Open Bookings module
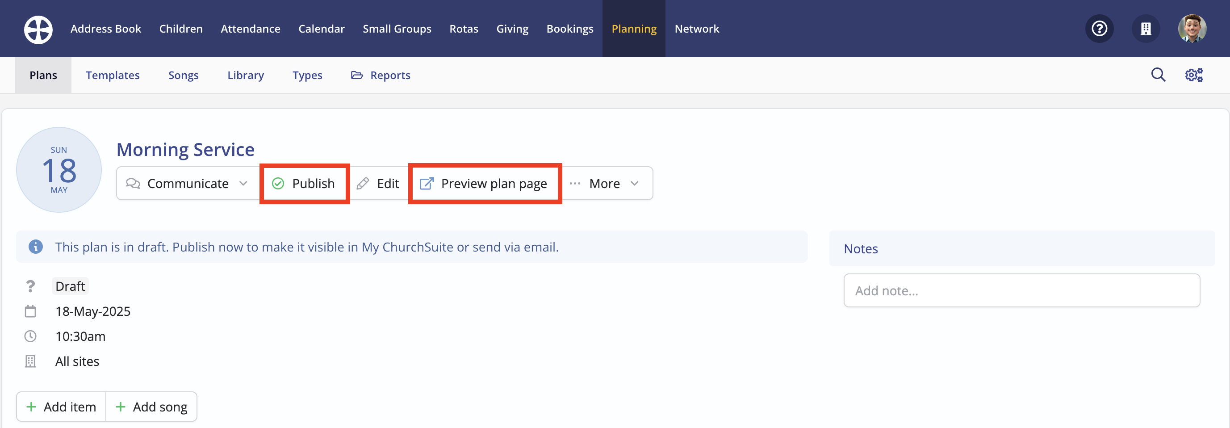 pyautogui.click(x=570, y=29)
